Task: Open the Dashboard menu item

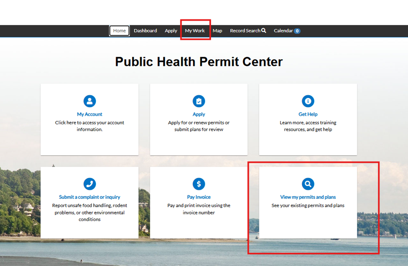Action: (145, 31)
